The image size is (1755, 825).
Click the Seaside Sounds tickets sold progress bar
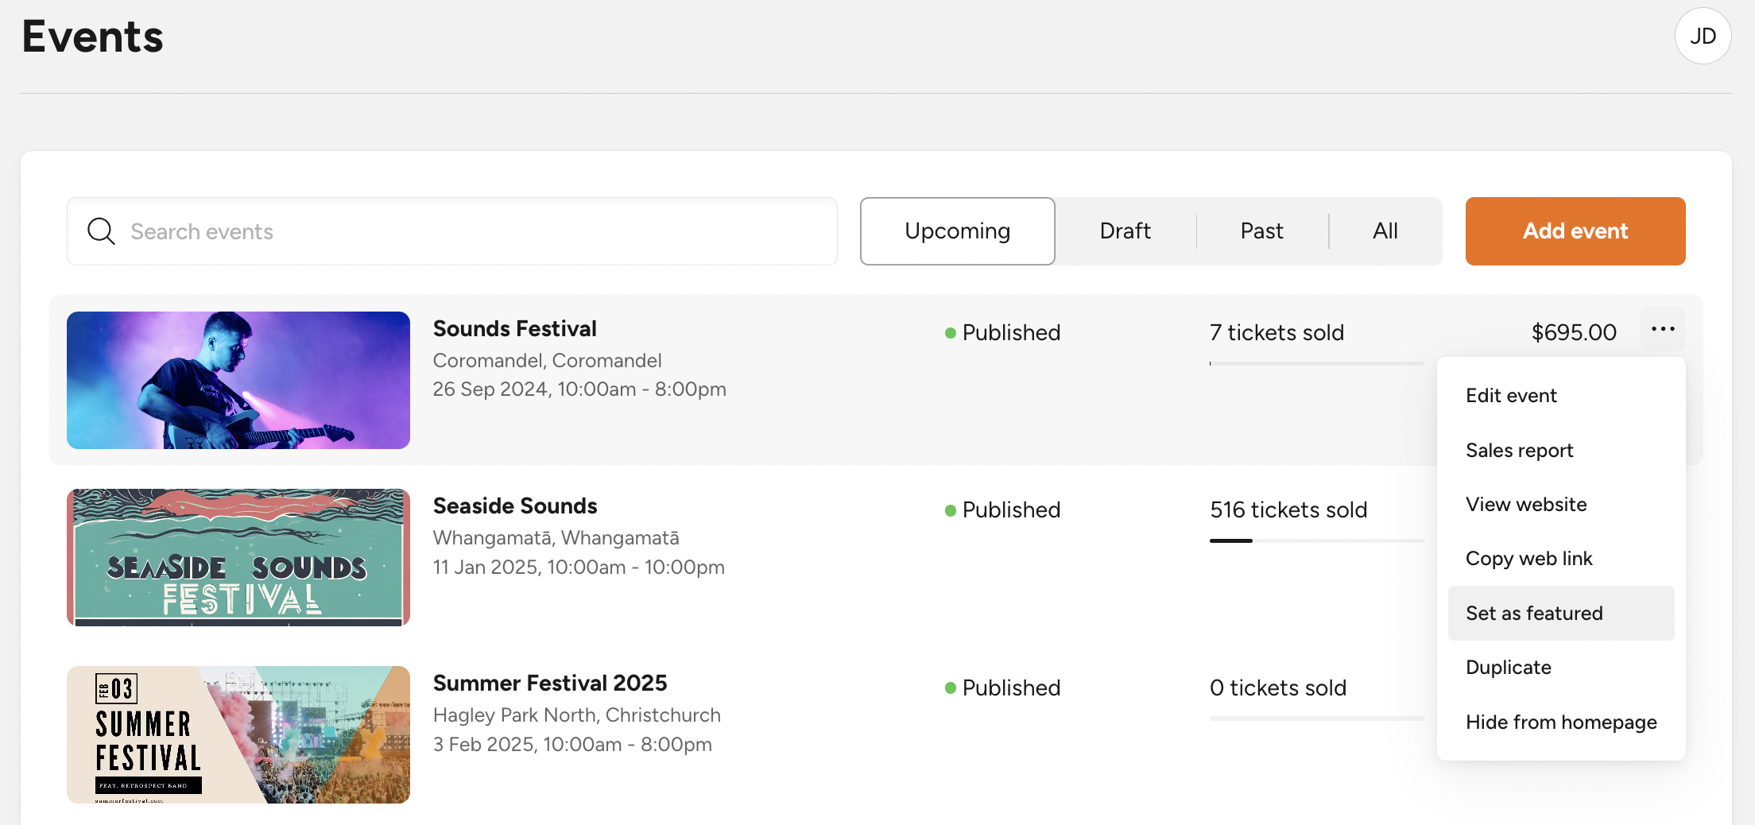tap(1316, 541)
